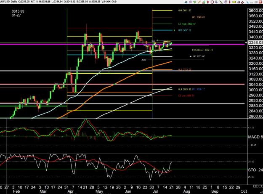Click the purple list lines icon
The image size is (263, 194).
(225, 2)
